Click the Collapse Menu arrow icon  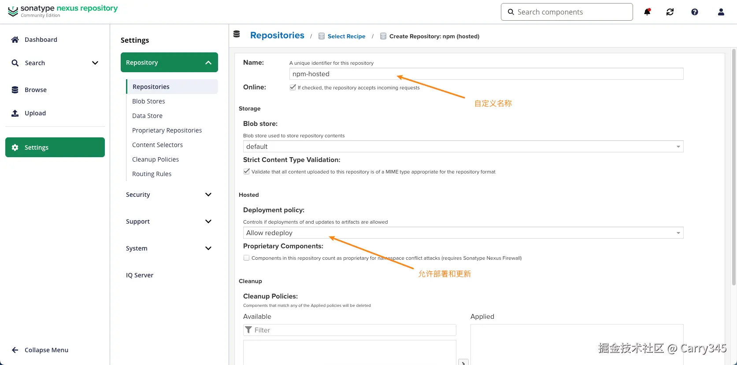(15, 350)
